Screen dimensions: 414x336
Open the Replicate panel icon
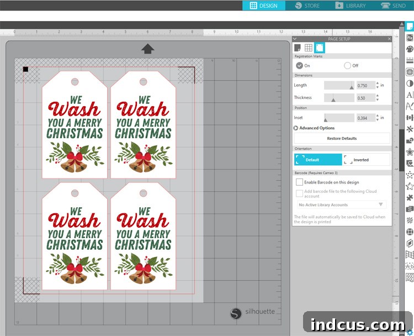[410, 129]
